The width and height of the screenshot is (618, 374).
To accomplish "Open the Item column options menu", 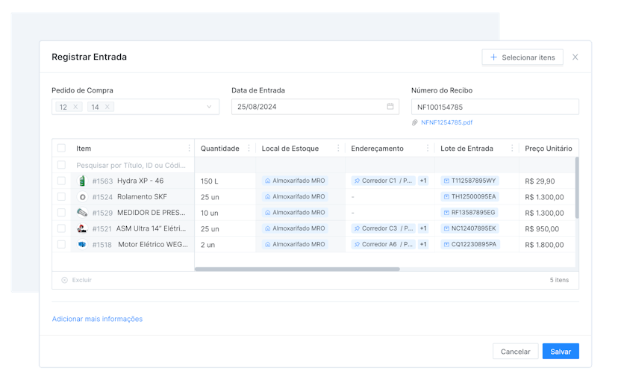I will coord(187,148).
